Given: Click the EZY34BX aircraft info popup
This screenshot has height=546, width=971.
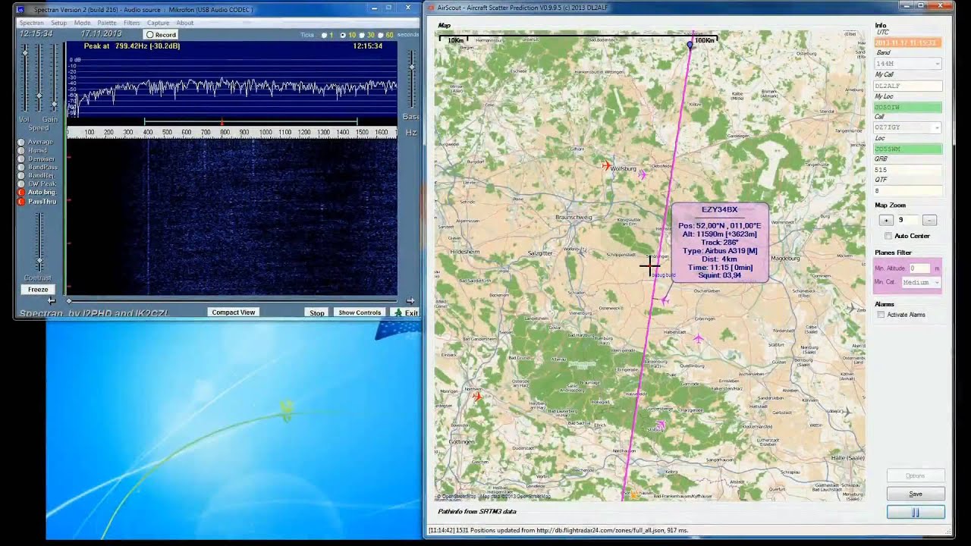Looking at the screenshot, I should (719, 243).
